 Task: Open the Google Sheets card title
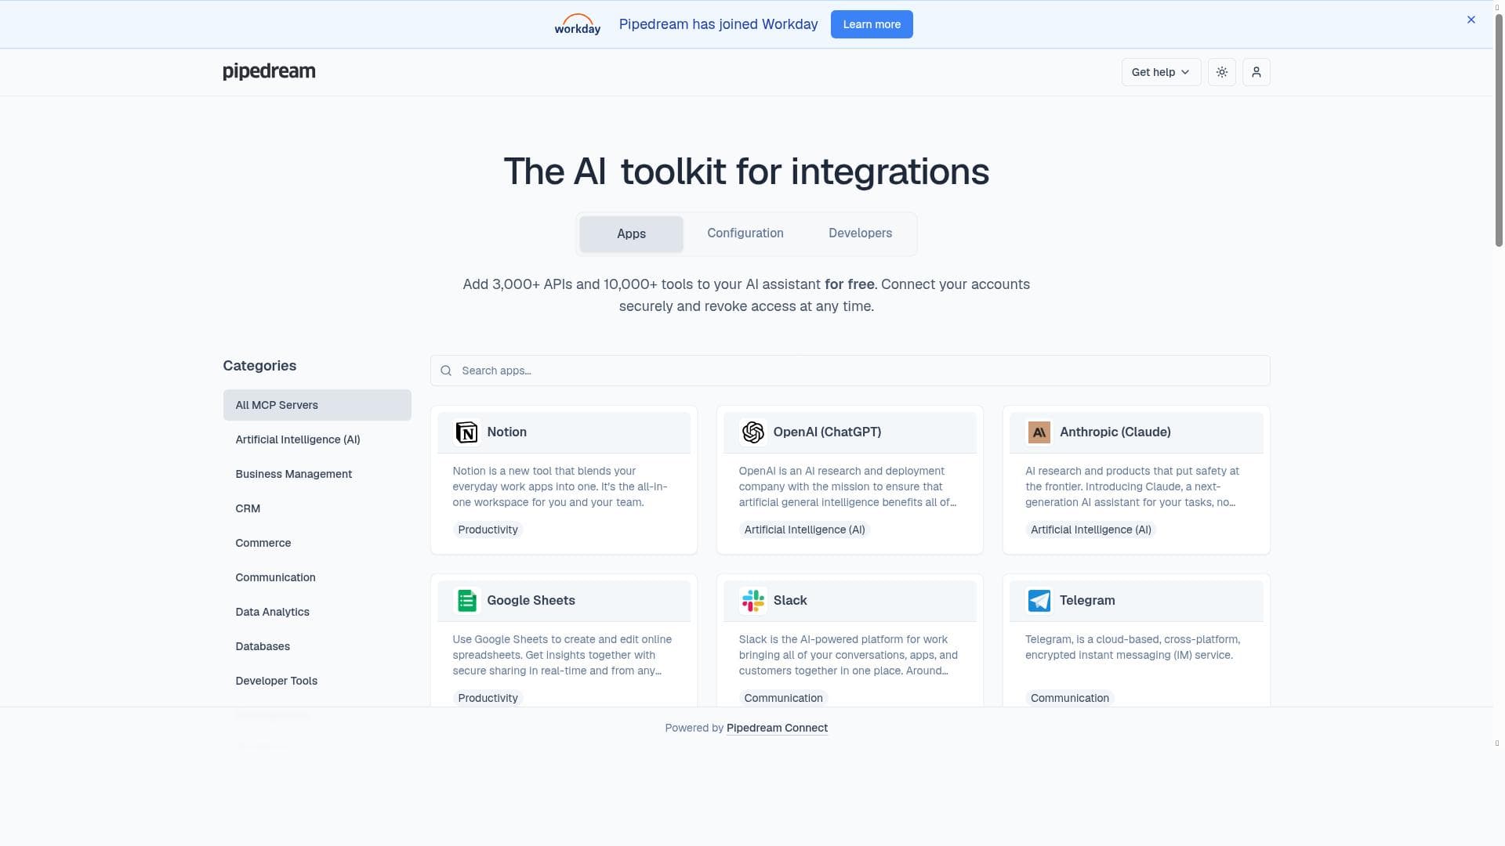pyautogui.click(x=531, y=600)
